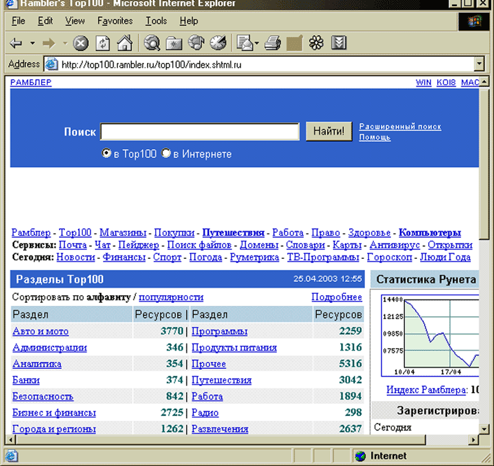Open the Помощь link
Viewport: 494px width, 466px height.
(375, 137)
